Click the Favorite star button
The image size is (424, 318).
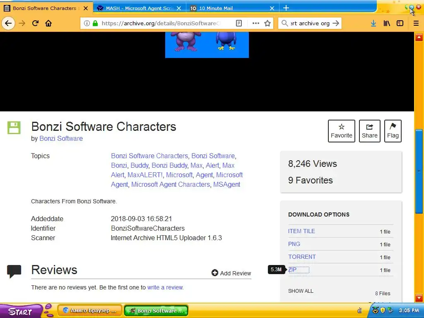point(341,131)
